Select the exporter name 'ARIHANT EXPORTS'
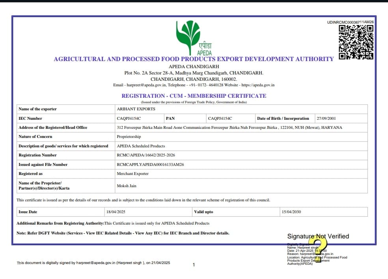The height and width of the screenshot is (279, 388). point(136,109)
